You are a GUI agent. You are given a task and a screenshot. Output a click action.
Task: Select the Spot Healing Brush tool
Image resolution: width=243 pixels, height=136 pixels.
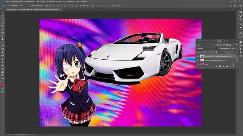(3, 33)
